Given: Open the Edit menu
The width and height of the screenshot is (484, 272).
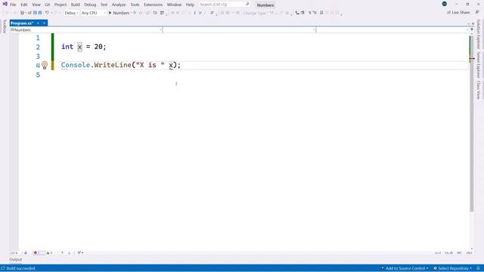Looking at the screenshot, I should 24,5.
